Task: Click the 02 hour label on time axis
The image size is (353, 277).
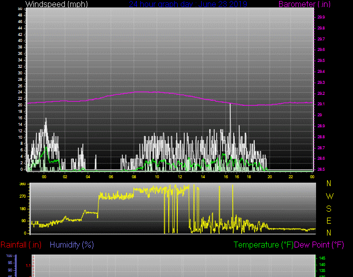Action: [65, 177]
